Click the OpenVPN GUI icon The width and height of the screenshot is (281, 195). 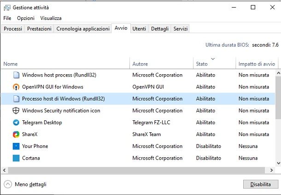click(16, 87)
